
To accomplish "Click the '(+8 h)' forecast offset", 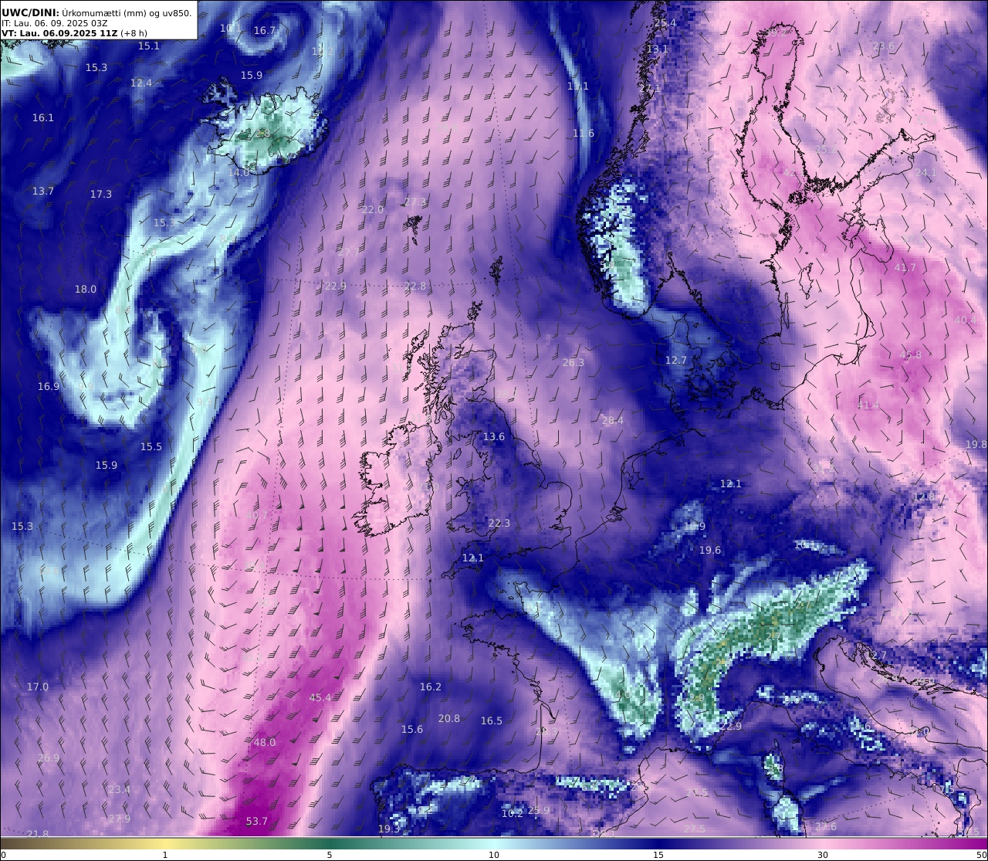I will (134, 33).
